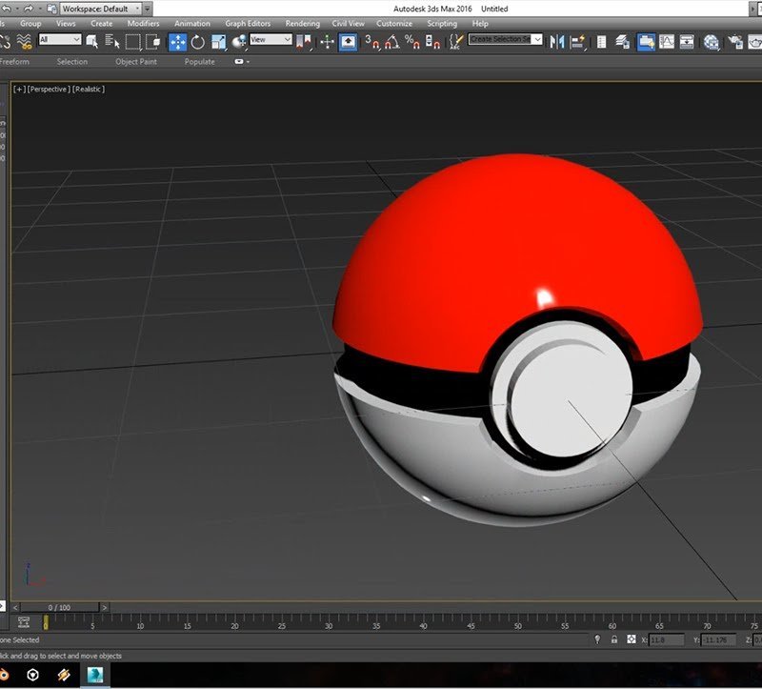Open Select by Name dialog

point(112,41)
